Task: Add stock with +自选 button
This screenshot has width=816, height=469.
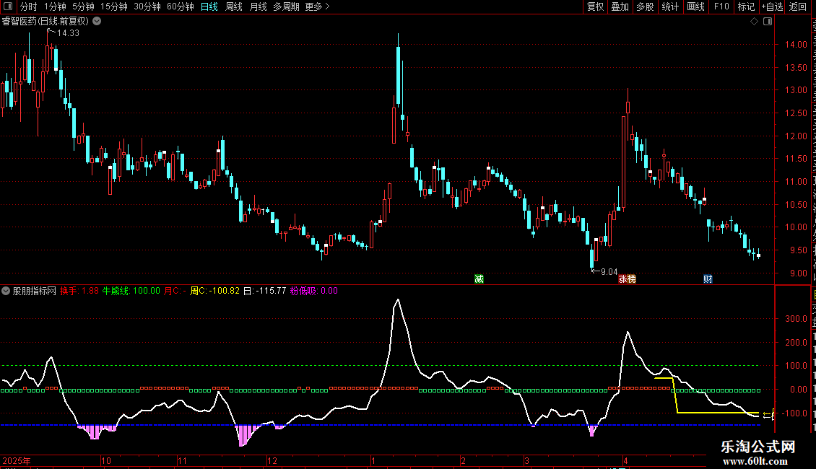Action: (772, 6)
